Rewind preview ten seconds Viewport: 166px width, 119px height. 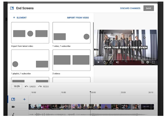tap(104, 62)
